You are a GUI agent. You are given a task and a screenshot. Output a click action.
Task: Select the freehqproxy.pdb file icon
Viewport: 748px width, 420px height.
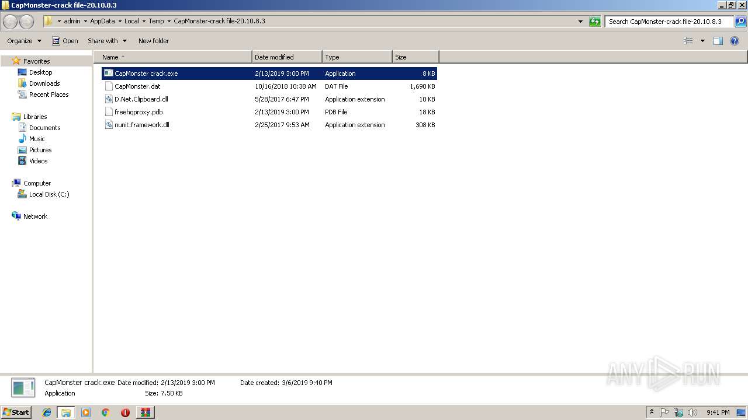point(109,112)
